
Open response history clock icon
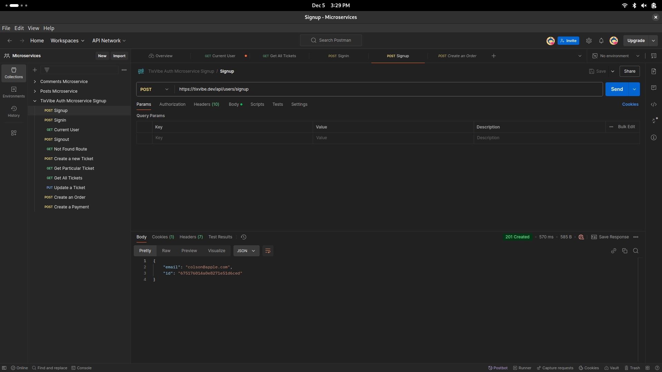[243, 237]
